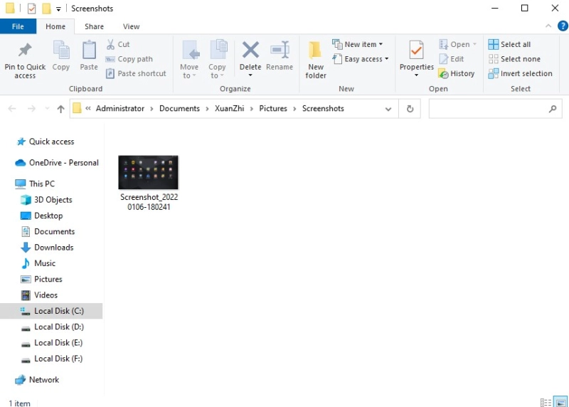
Task: Click the Properties checkmark icon
Action: (416, 50)
